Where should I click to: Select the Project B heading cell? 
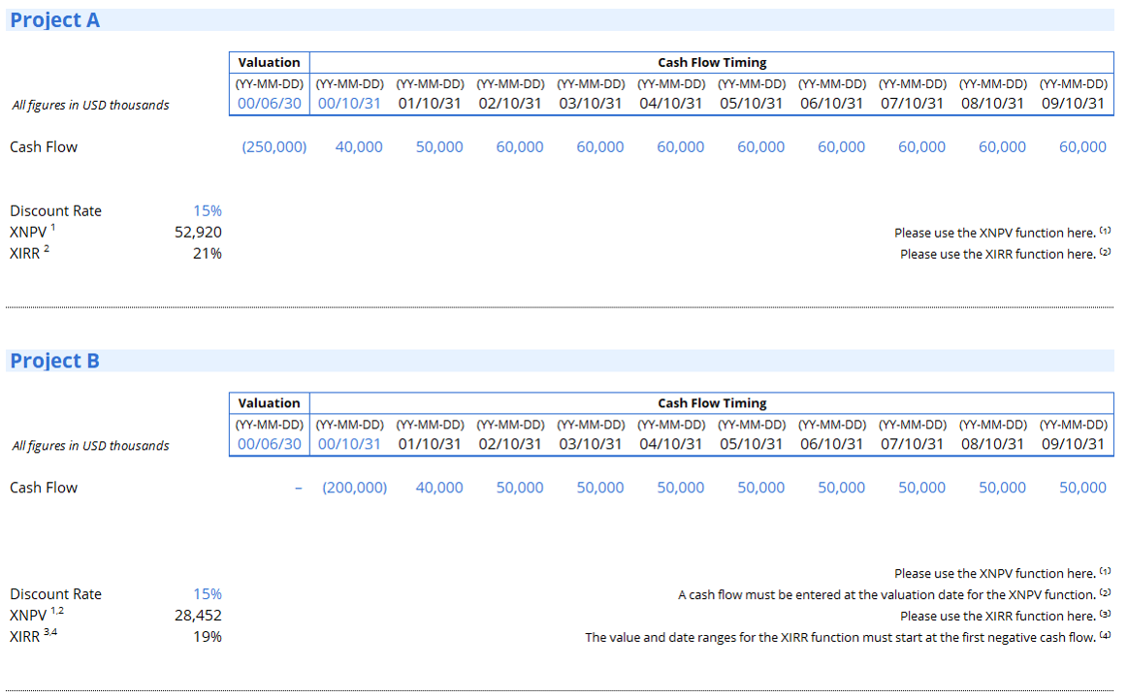pos(55,361)
